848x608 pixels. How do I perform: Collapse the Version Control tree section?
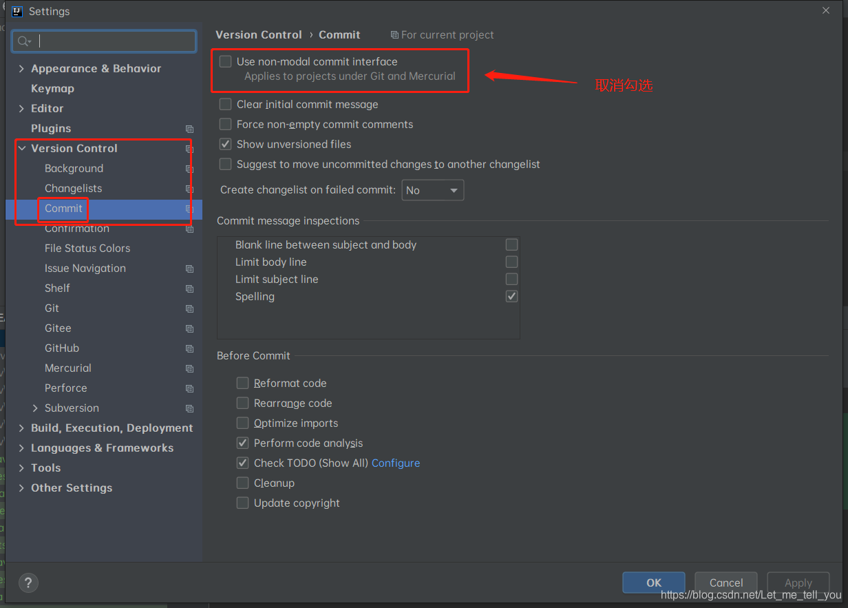click(x=21, y=148)
